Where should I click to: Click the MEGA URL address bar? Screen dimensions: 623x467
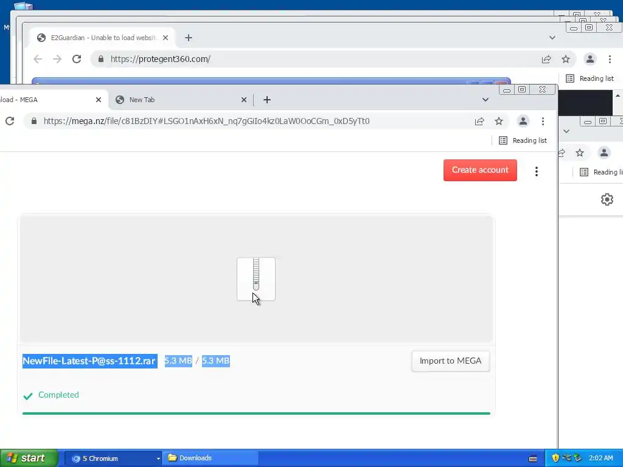point(207,121)
